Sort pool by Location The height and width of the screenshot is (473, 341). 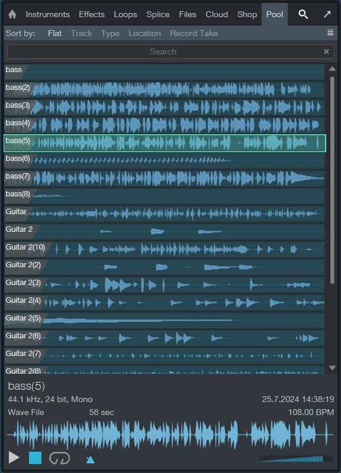pyautogui.click(x=144, y=33)
